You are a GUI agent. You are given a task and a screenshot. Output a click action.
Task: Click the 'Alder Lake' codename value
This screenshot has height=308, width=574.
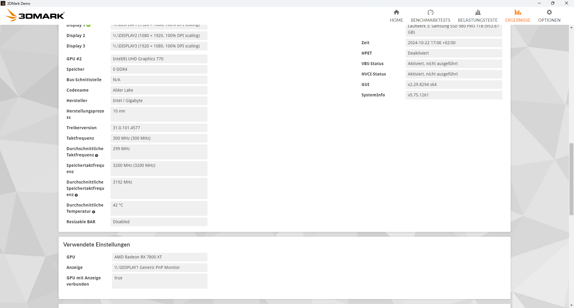[159, 90]
